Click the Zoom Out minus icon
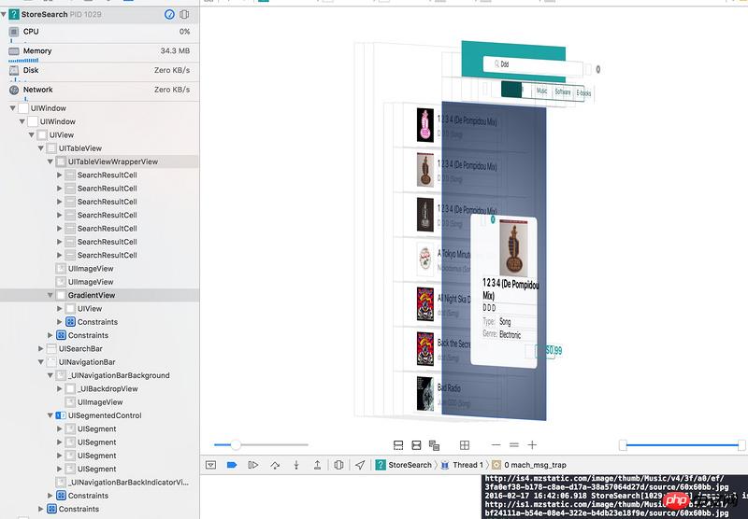The height and width of the screenshot is (519, 748). (x=496, y=445)
